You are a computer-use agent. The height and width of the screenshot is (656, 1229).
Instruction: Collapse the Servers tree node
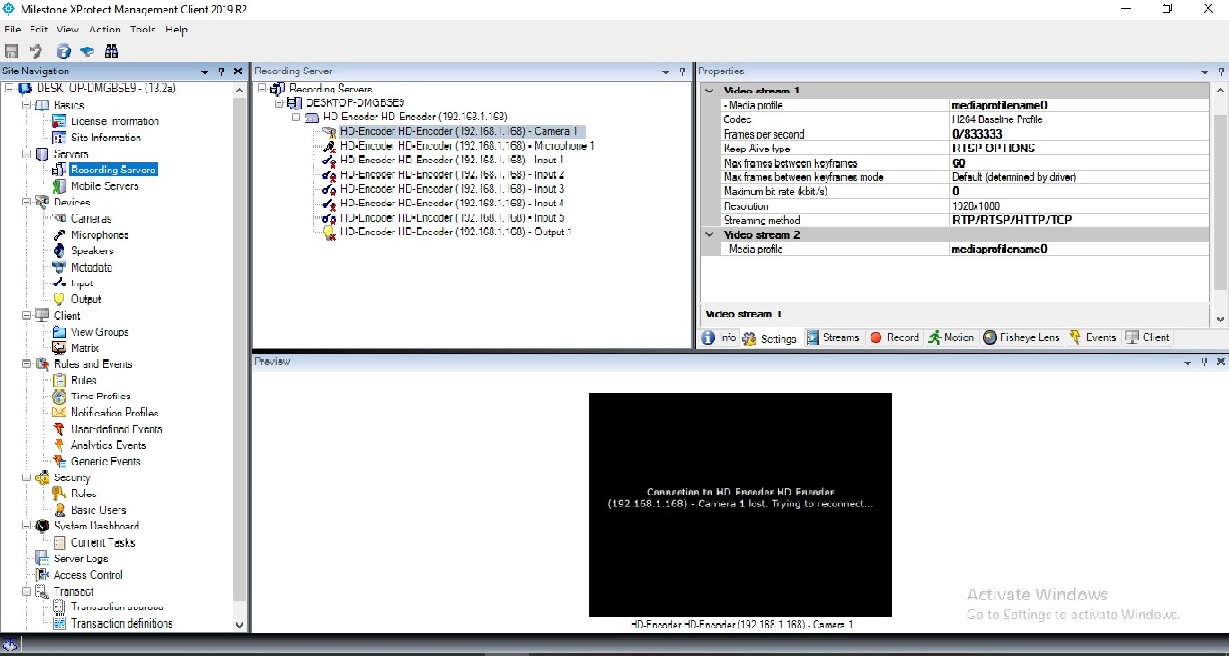coord(26,153)
